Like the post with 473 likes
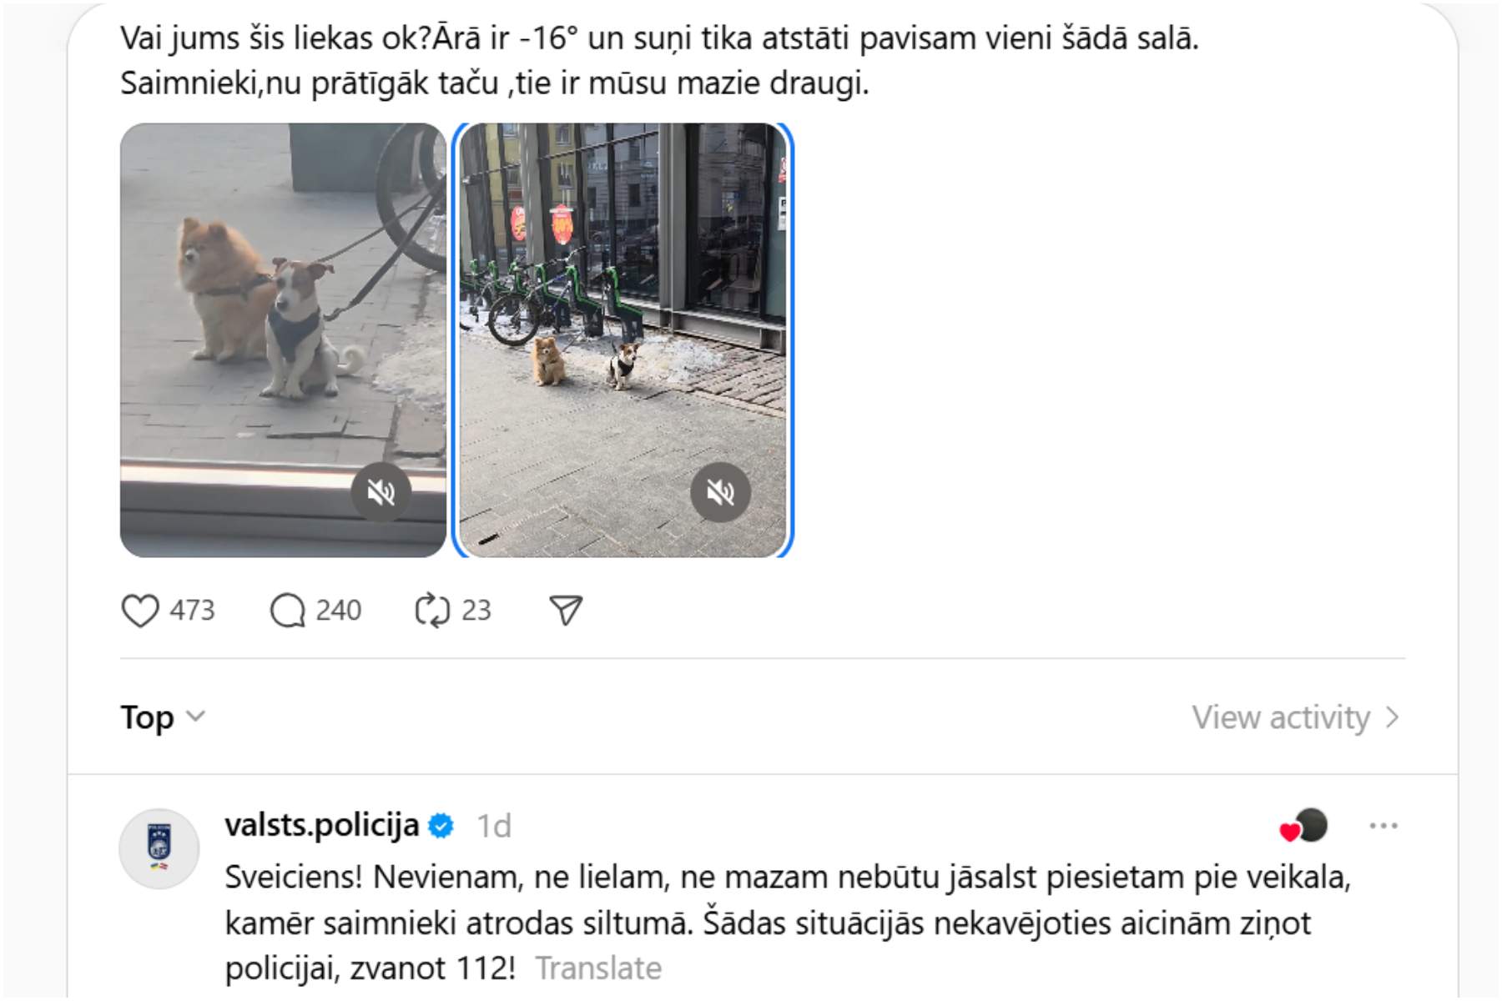The width and height of the screenshot is (1502, 1001). 140,611
